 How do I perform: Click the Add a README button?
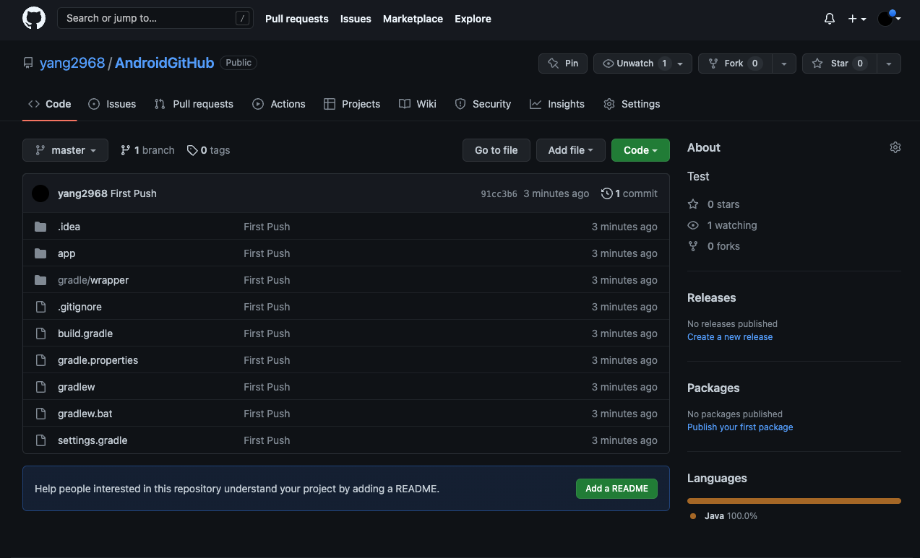616,489
